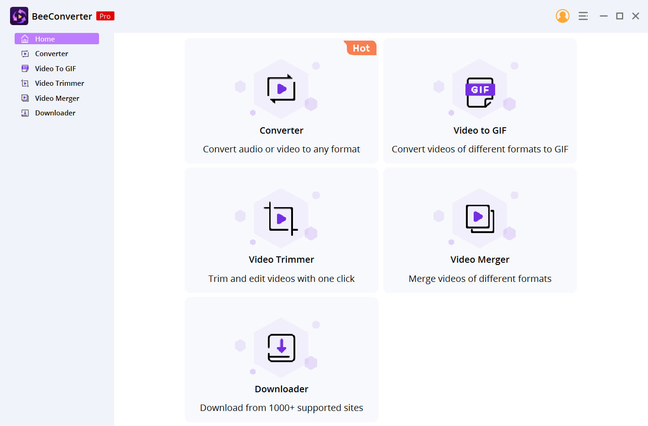648x426 pixels.
Task: Click the download arrow icon on the Downloader card
Action: 281,348
